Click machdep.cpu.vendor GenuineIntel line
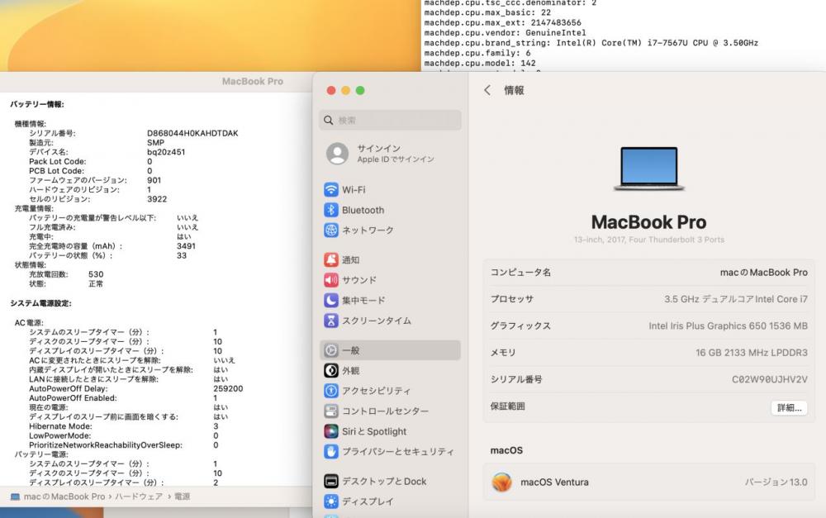 tap(505, 33)
